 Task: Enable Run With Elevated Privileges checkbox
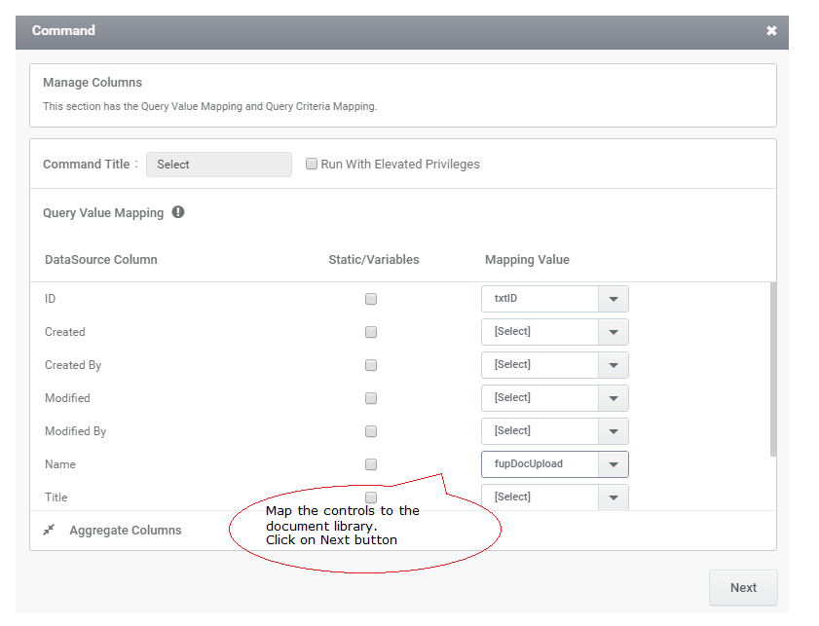(312, 164)
